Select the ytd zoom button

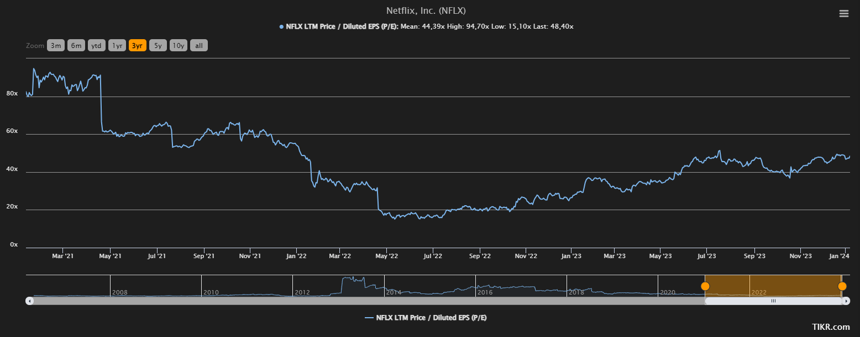click(97, 46)
